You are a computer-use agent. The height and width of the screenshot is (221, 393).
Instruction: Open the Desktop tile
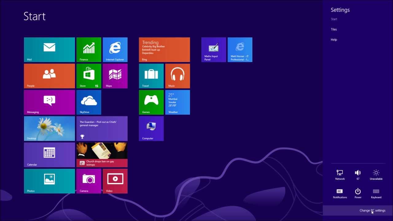(49, 129)
